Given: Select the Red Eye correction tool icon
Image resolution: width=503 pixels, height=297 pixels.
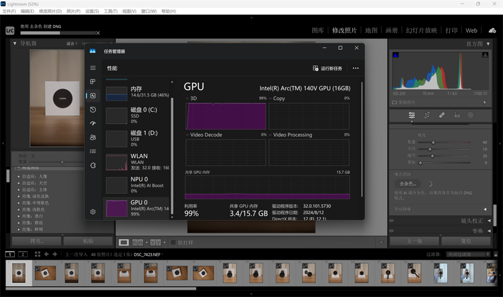Looking at the screenshot, I should (x=457, y=115).
